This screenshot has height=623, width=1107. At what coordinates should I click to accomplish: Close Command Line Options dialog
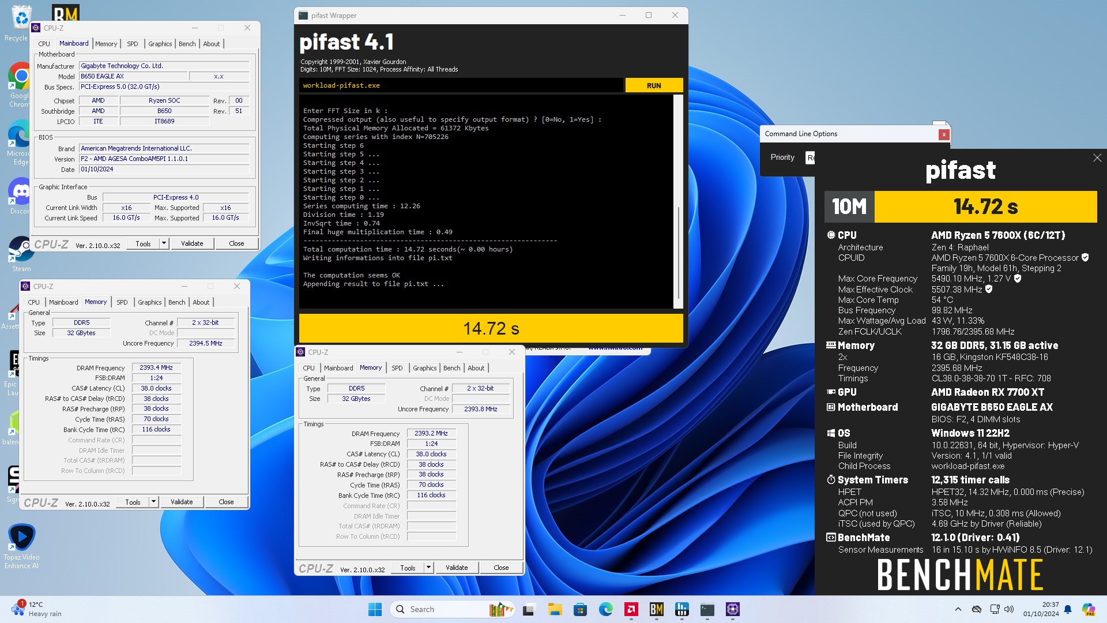pyautogui.click(x=944, y=134)
